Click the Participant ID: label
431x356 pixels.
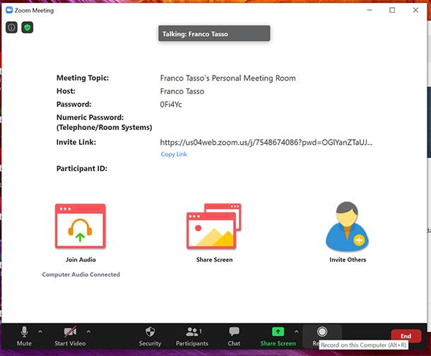(x=82, y=168)
